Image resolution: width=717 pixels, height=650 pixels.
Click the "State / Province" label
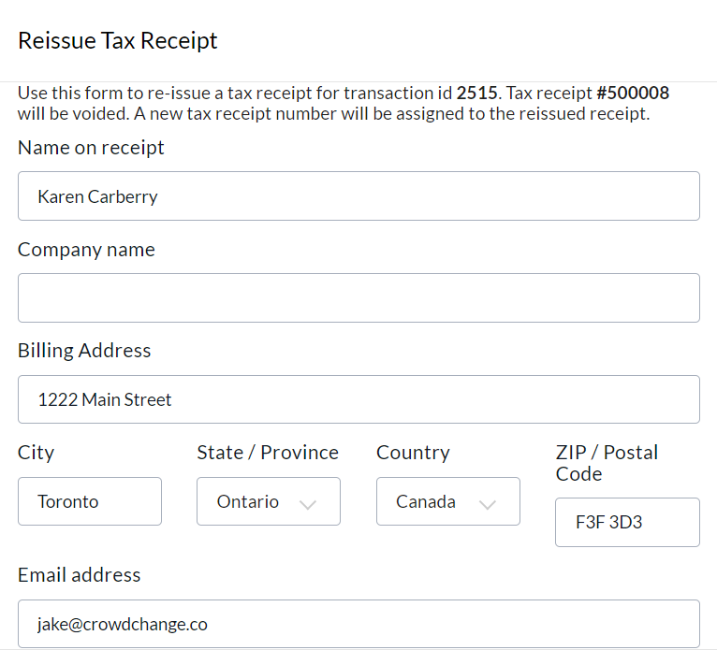[x=268, y=453]
